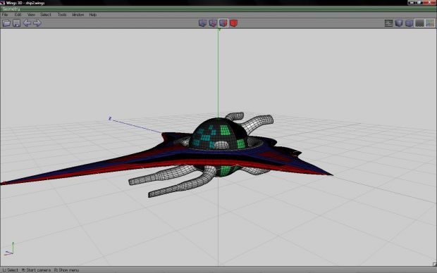Switch to body selection mode red cube
The width and height of the screenshot is (437, 273).
[233, 23]
